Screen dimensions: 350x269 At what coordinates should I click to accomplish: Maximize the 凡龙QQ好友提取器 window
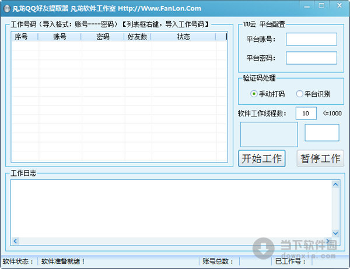coord(321,6)
